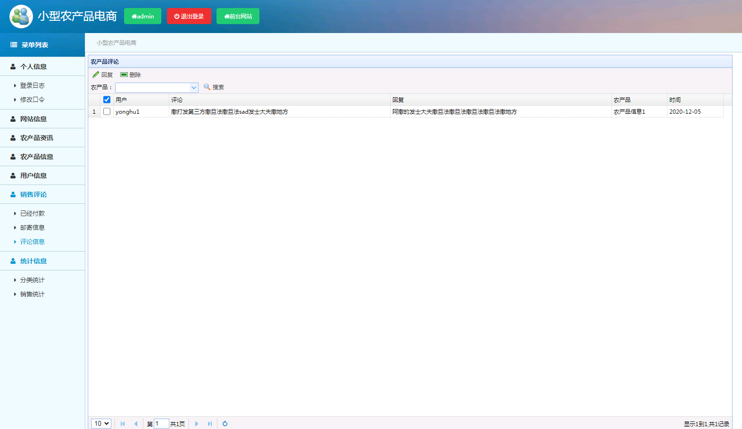742x429 pixels.
Task: Select the yonghu1 user cell
Action: 141,111
